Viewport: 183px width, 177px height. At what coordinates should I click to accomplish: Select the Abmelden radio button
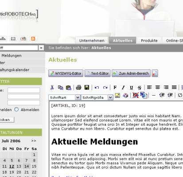click(x=16, y=109)
